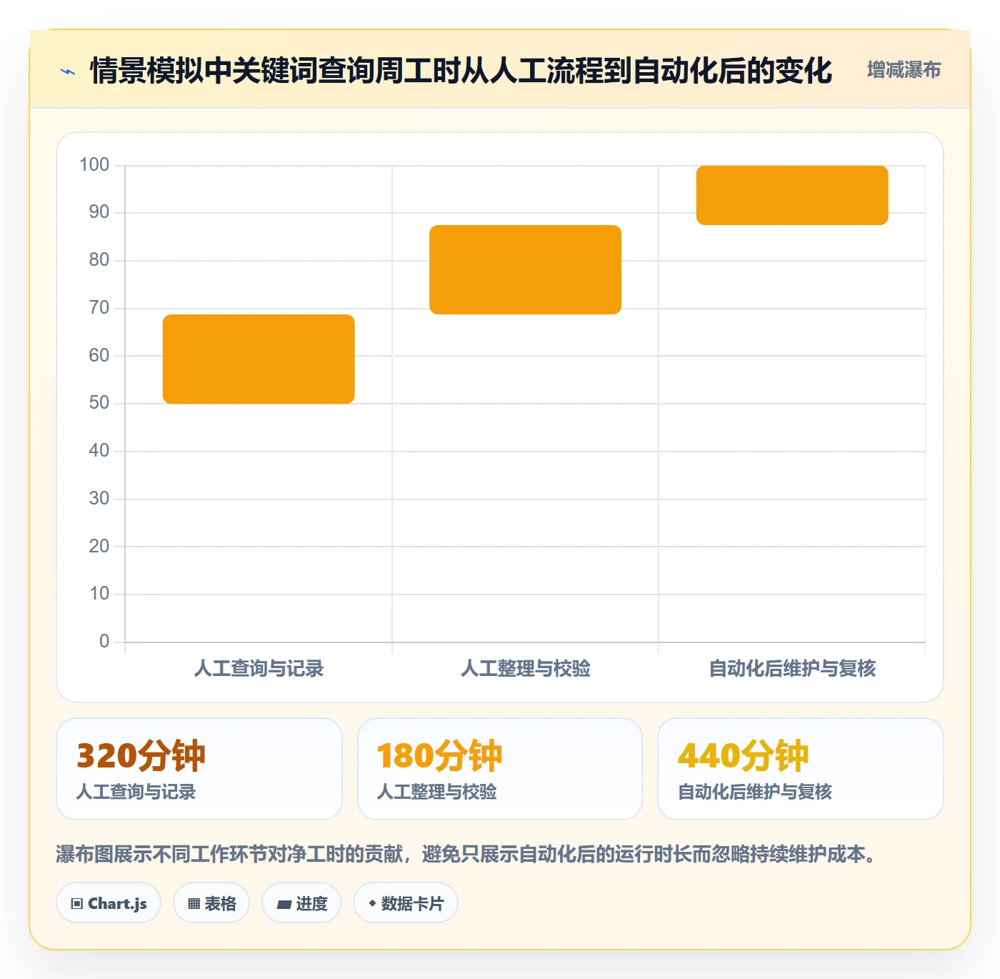Click the Chart.js tag chip
The height and width of the screenshot is (979, 1000).
pos(109,903)
